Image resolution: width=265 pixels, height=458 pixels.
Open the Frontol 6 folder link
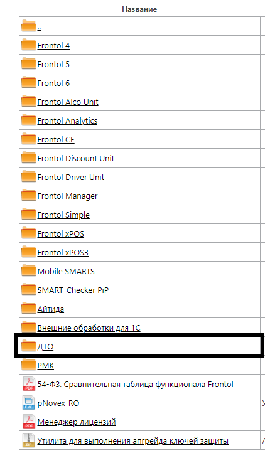53,83
